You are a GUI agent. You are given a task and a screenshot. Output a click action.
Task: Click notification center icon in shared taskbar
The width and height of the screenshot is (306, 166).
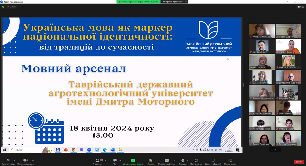click(238, 150)
